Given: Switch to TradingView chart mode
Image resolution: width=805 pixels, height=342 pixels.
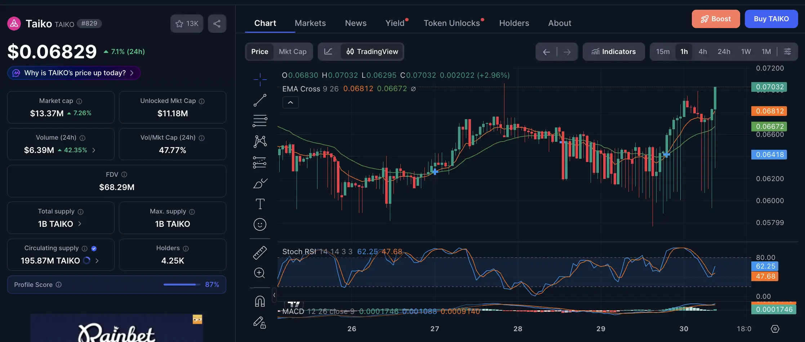Looking at the screenshot, I should pyautogui.click(x=372, y=51).
